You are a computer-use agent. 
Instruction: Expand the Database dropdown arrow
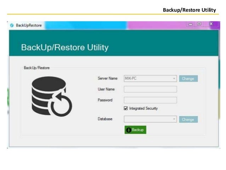tap(174, 119)
